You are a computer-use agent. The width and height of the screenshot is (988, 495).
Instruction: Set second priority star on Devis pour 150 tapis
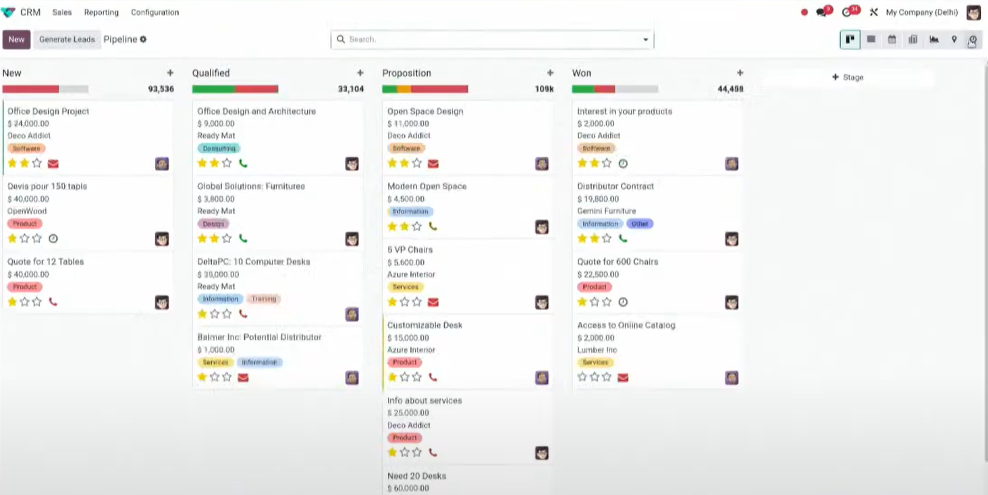coord(24,238)
